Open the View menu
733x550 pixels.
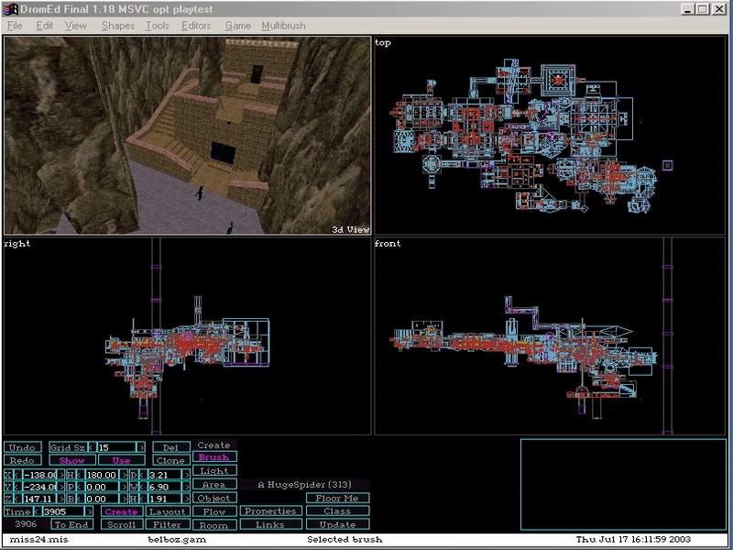click(x=75, y=26)
